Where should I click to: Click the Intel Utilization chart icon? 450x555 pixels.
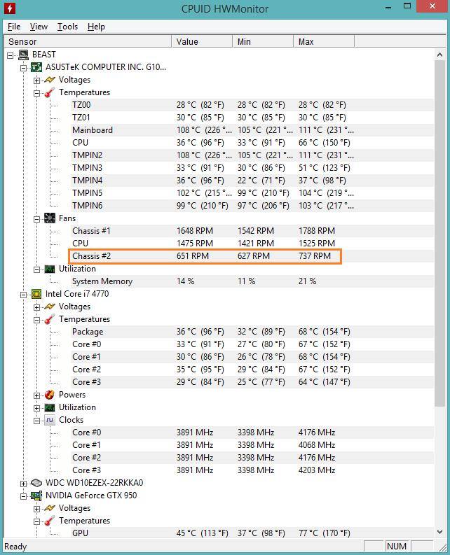[50, 408]
